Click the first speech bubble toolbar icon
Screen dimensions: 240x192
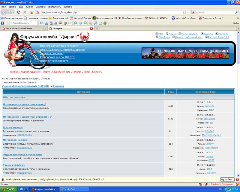pos(76,23)
